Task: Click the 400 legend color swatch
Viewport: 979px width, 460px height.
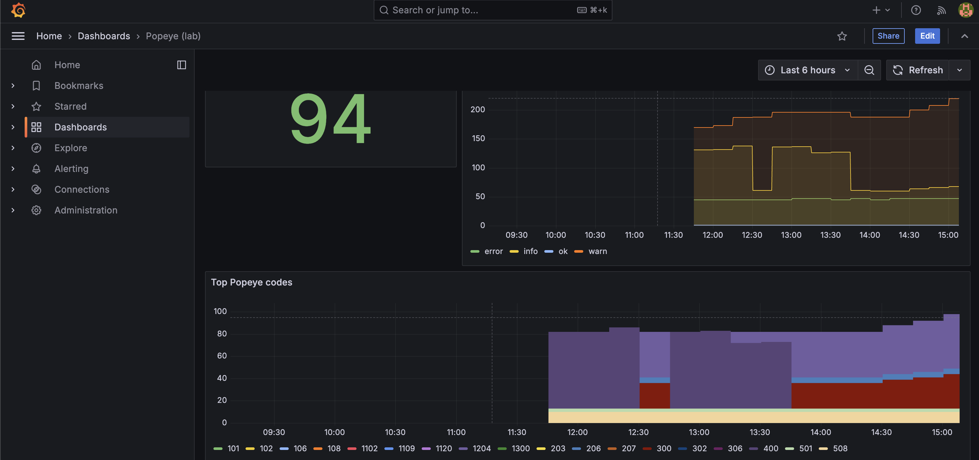Action: point(754,449)
